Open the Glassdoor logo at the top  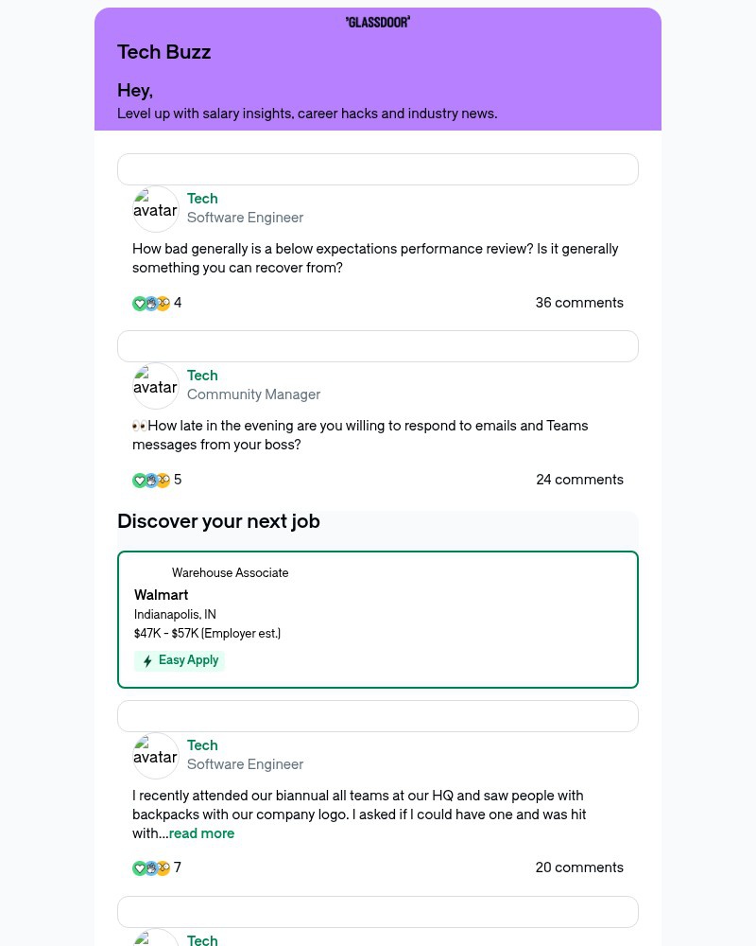pos(378,21)
